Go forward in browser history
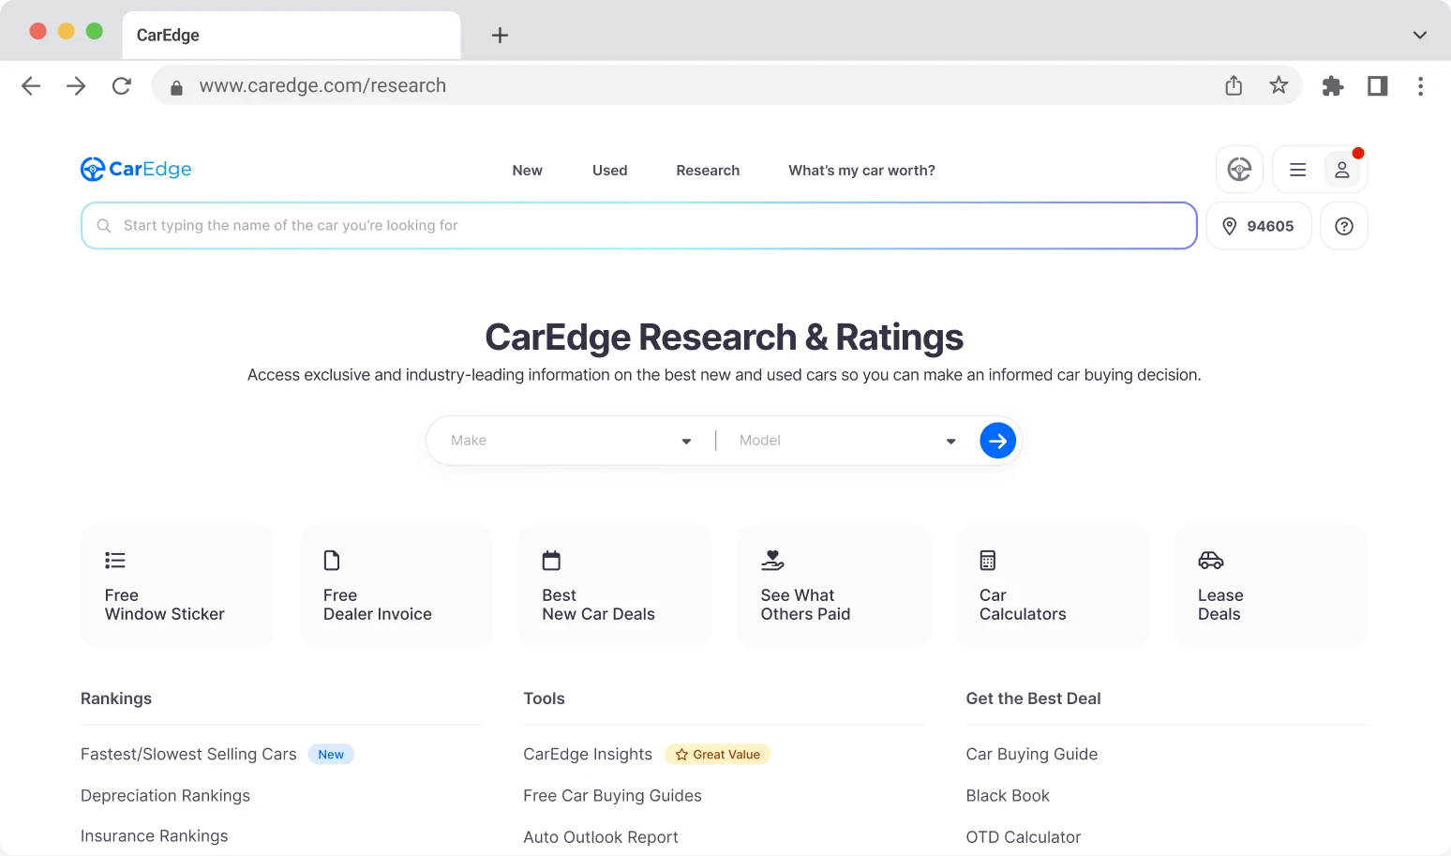 point(76,86)
